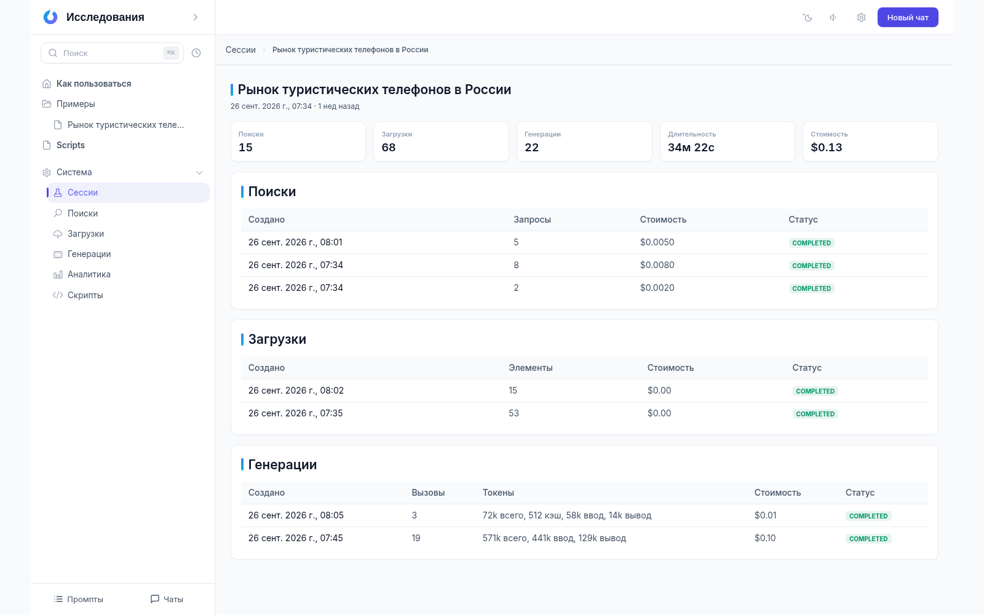Focus the Поиск search field
984x615 pixels.
[112, 53]
